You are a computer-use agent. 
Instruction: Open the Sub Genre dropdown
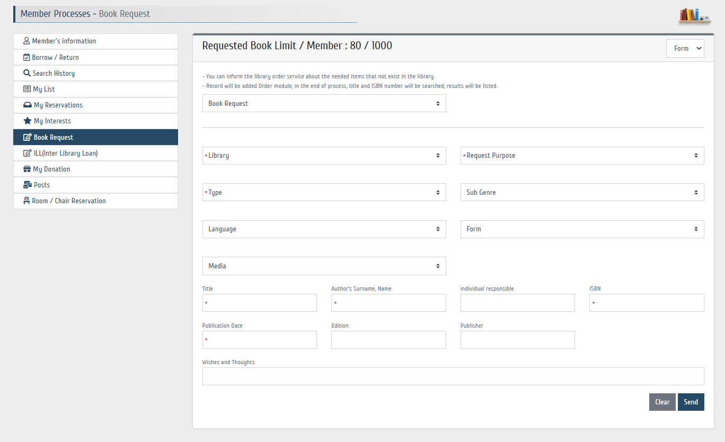pos(582,192)
